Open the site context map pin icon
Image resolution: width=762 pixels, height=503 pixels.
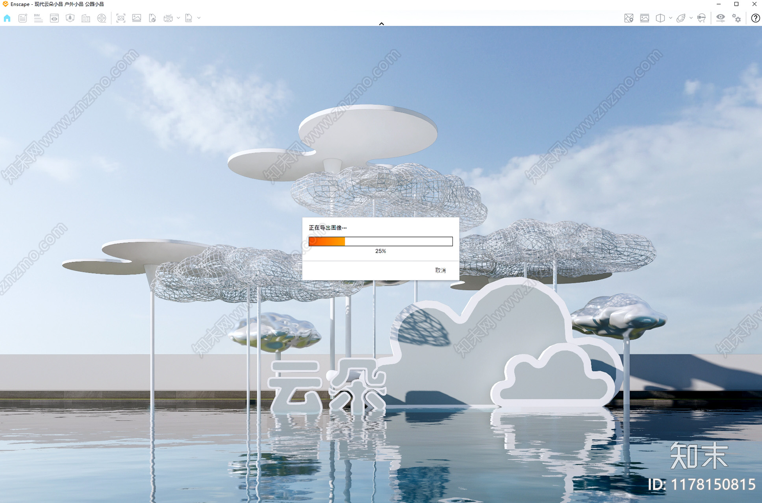click(x=629, y=18)
